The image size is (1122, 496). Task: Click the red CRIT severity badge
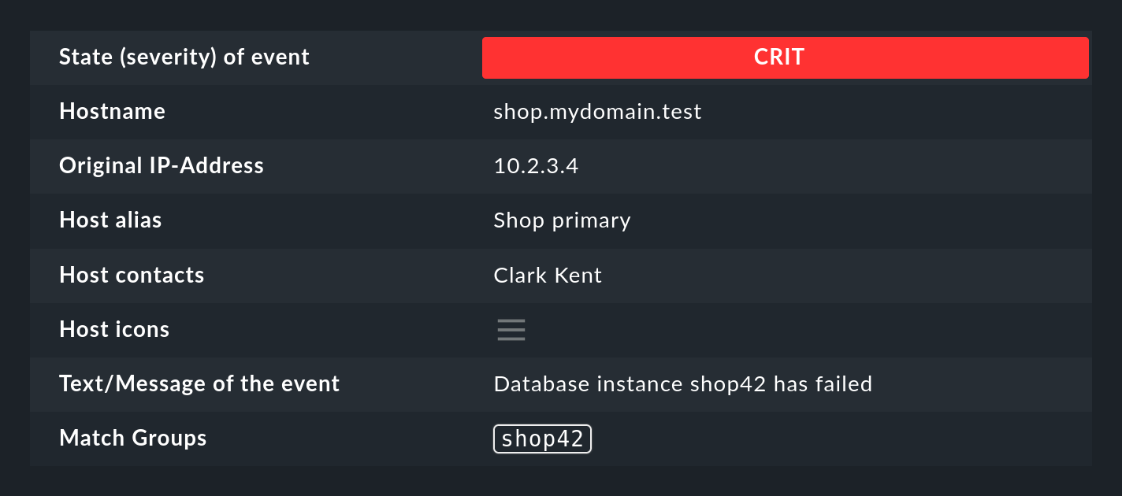(785, 57)
